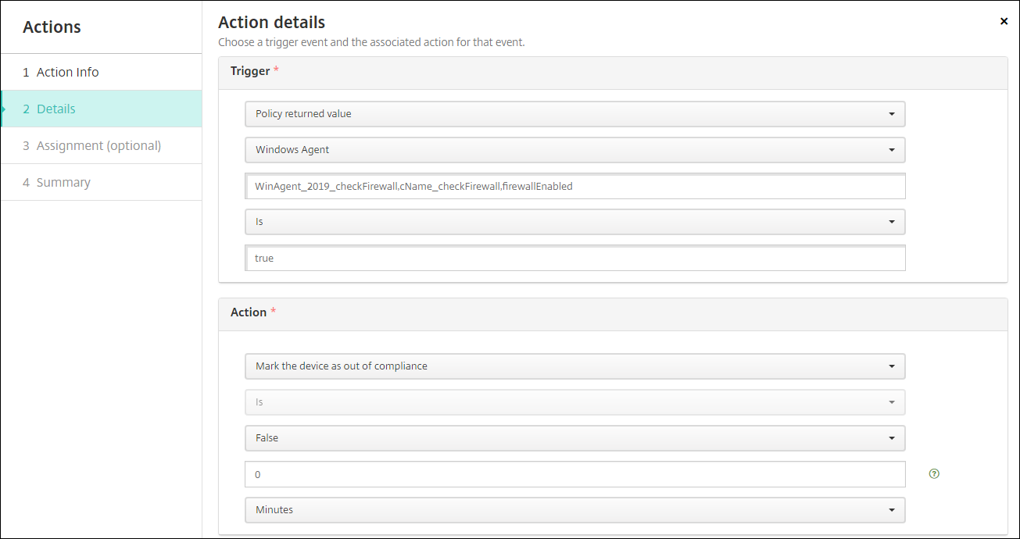
Task: Click the disabled Is dropdown in Action
Action: coord(574,402)
